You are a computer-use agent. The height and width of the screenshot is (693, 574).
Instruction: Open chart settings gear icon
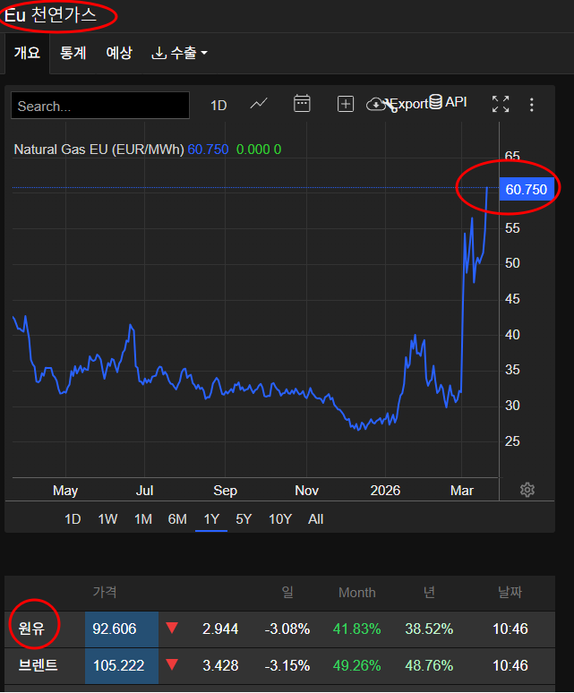(527, 490)
